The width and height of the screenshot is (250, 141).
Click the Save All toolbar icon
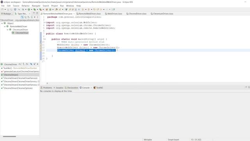click(11, 9)
